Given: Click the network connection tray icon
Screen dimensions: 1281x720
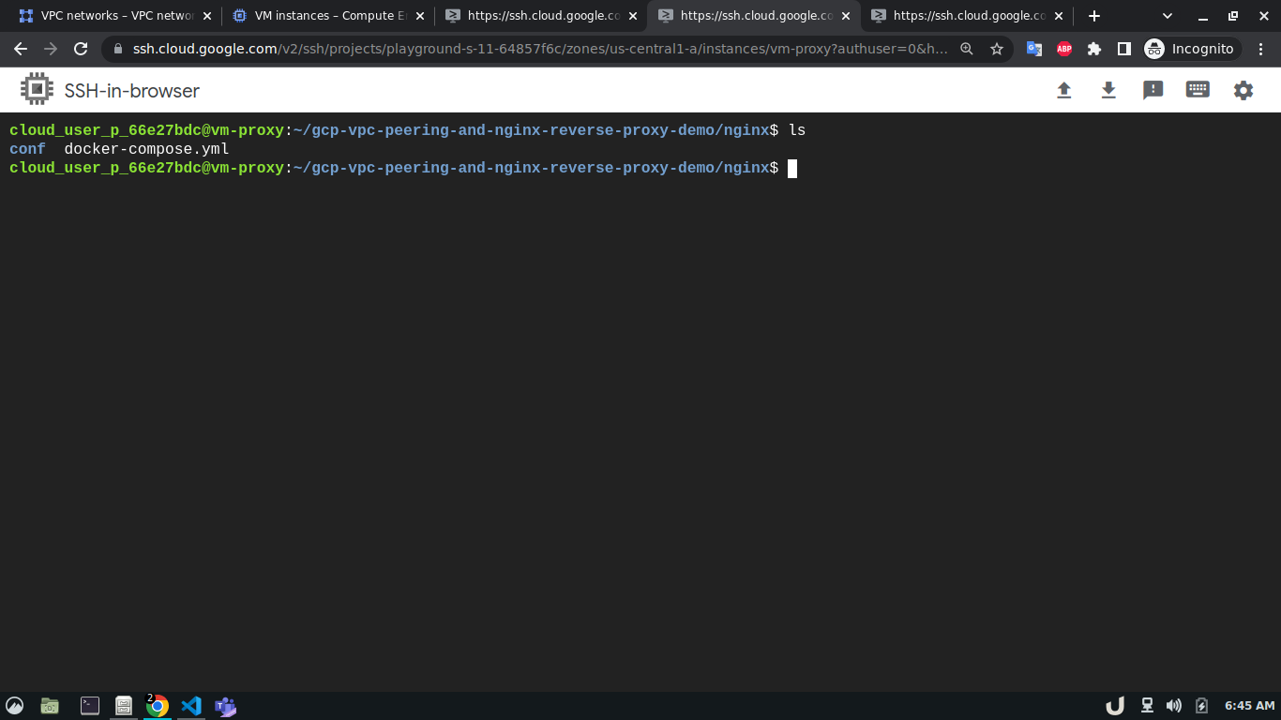Looking at the screenshot, I should (x=1147, y=706).
